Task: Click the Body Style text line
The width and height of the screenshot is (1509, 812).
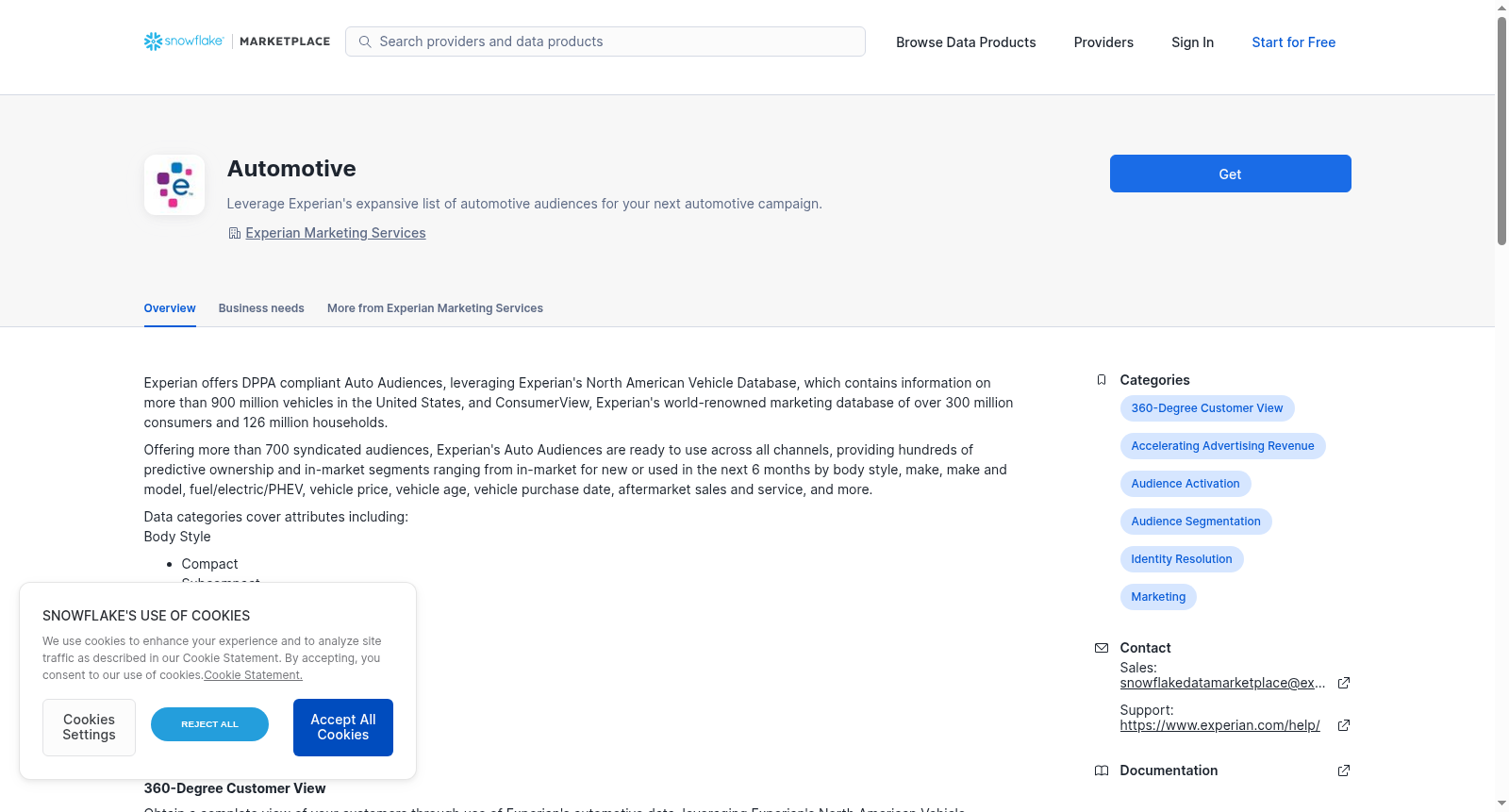Action: click(x=177, y=537)
